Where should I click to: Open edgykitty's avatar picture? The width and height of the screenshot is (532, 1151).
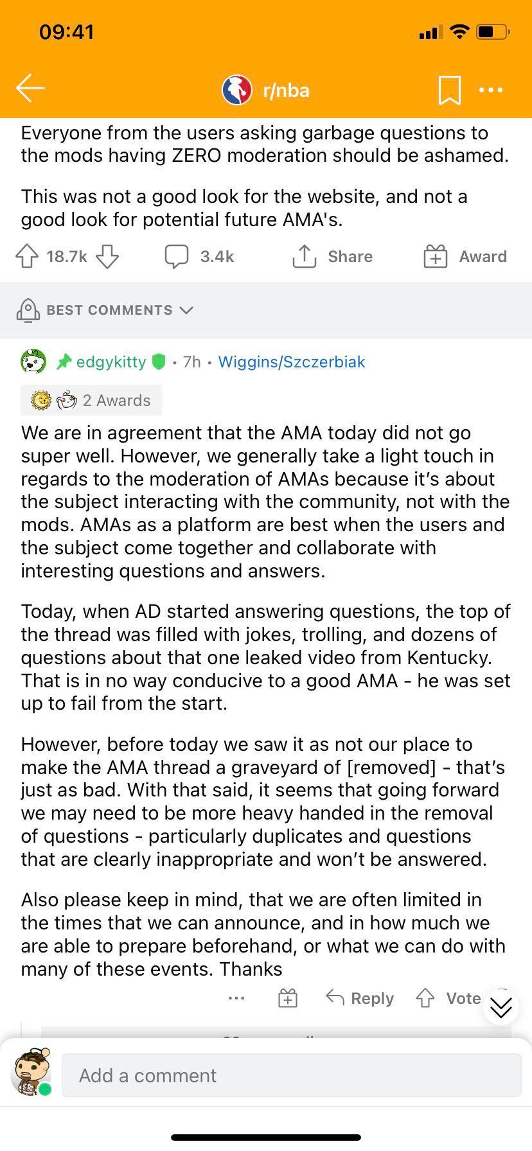point(33,362)
